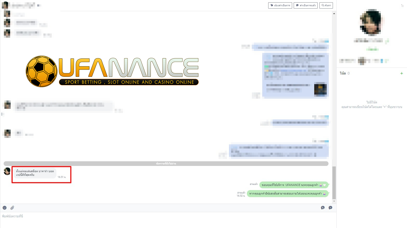Click the scrollbar down arrow in chat
407x228 pixels.
pyautogui.click(x=334, y=201)
